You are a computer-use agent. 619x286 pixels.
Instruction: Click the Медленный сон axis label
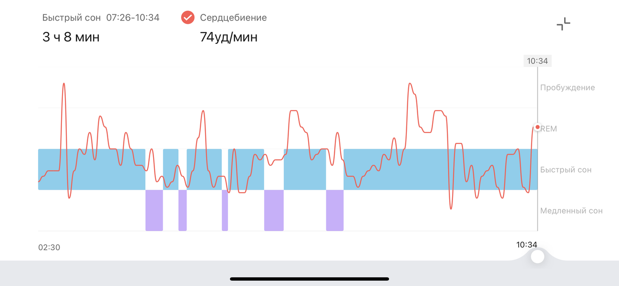click(571, 211)
